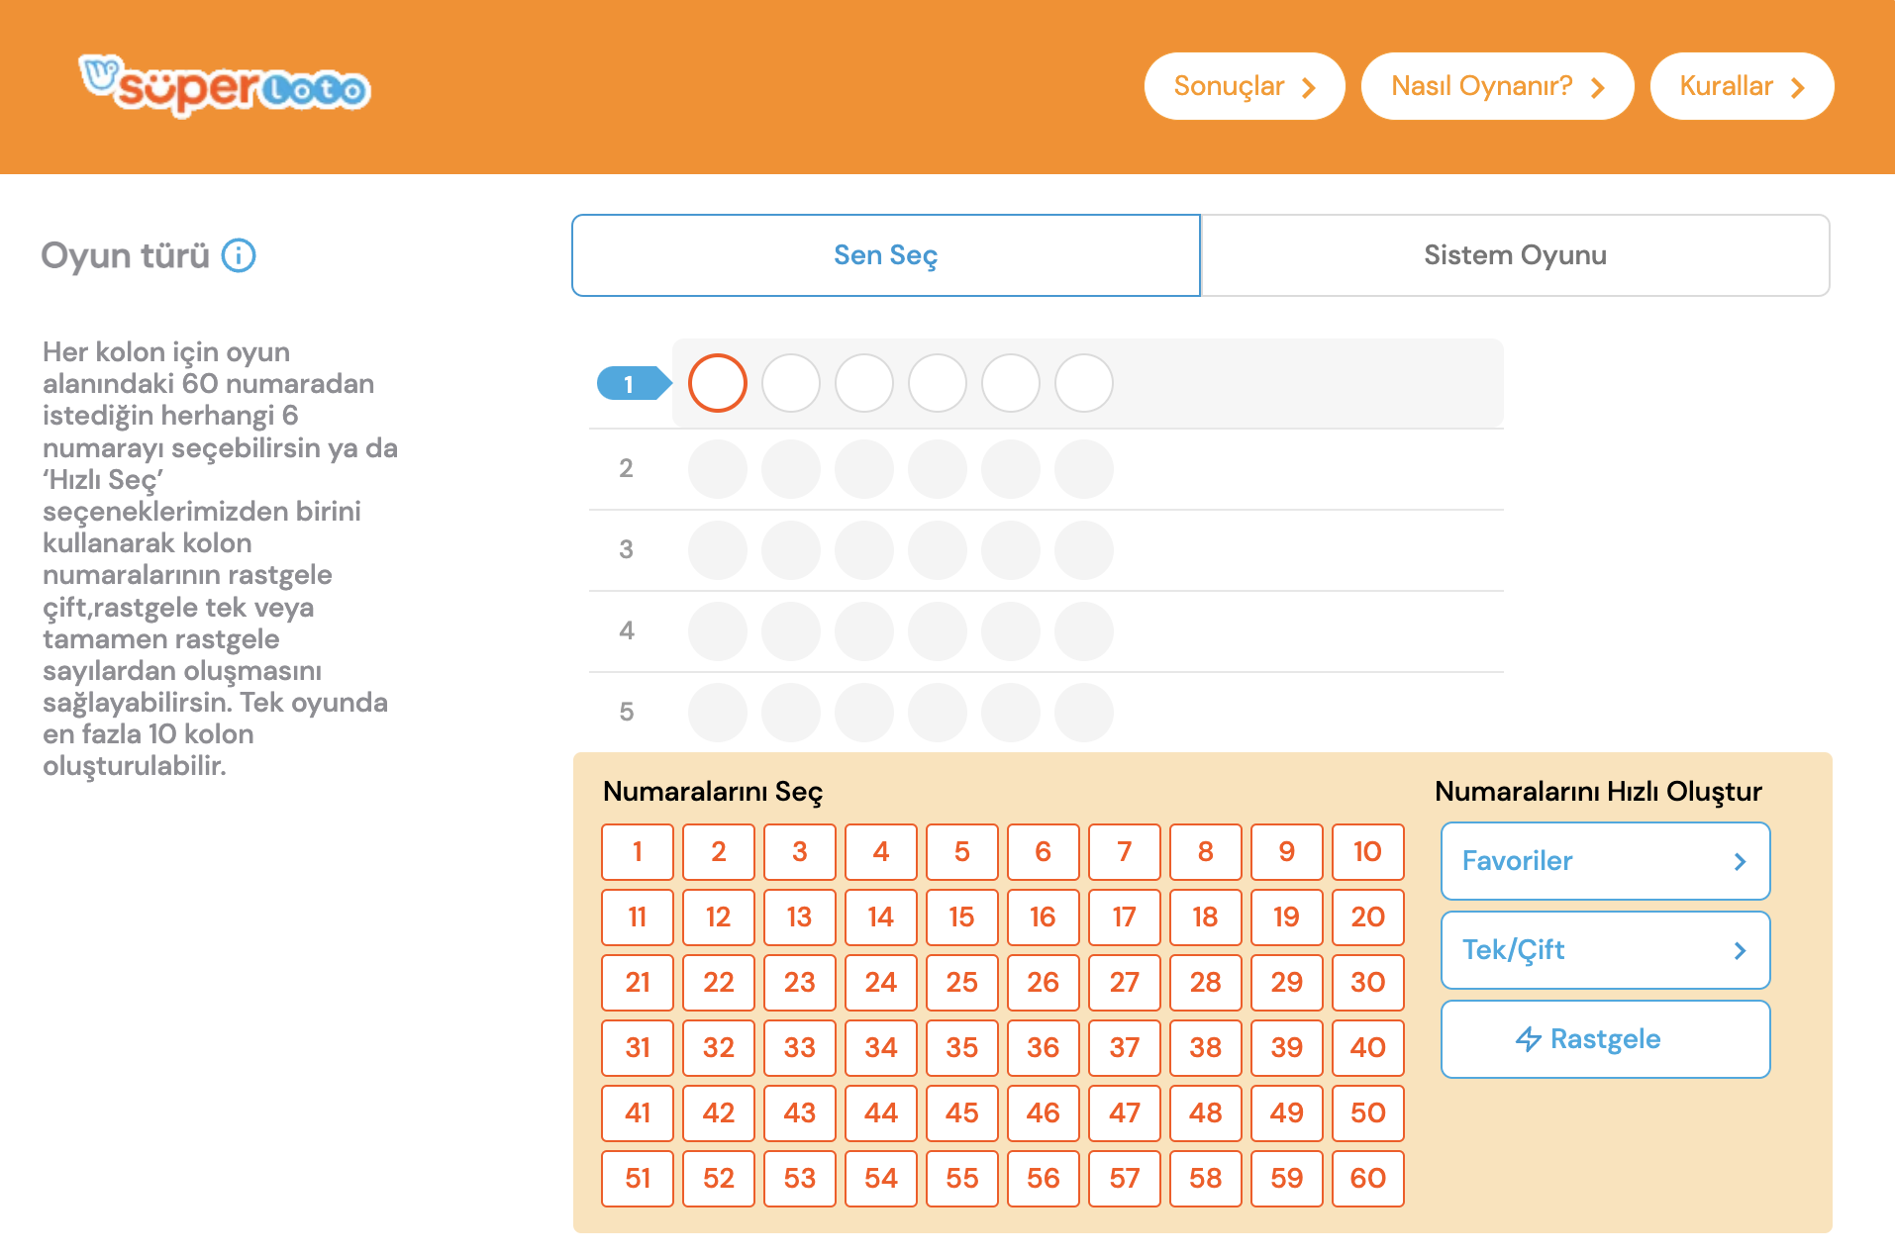Pick number 10 in the number grid
The width and height of the screenshot is (1895, 1255).
(1368, 852)
